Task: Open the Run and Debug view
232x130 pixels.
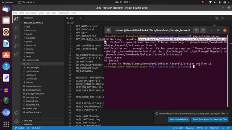Action: tap(16, 45)
